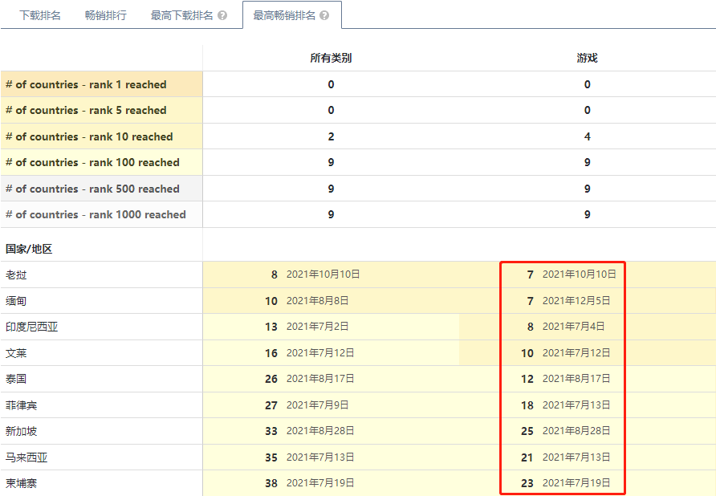The width and height of the screenshot is (716, 496).
Task: Click the 'rank 100 reached' row label
Action: coord(92,162)
